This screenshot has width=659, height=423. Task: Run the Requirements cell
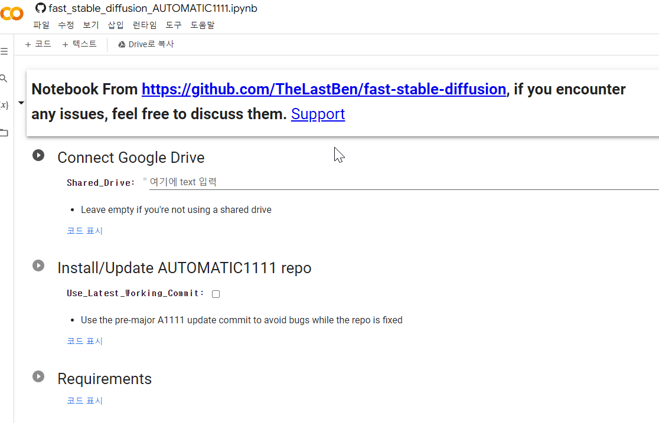click(38, 376)
